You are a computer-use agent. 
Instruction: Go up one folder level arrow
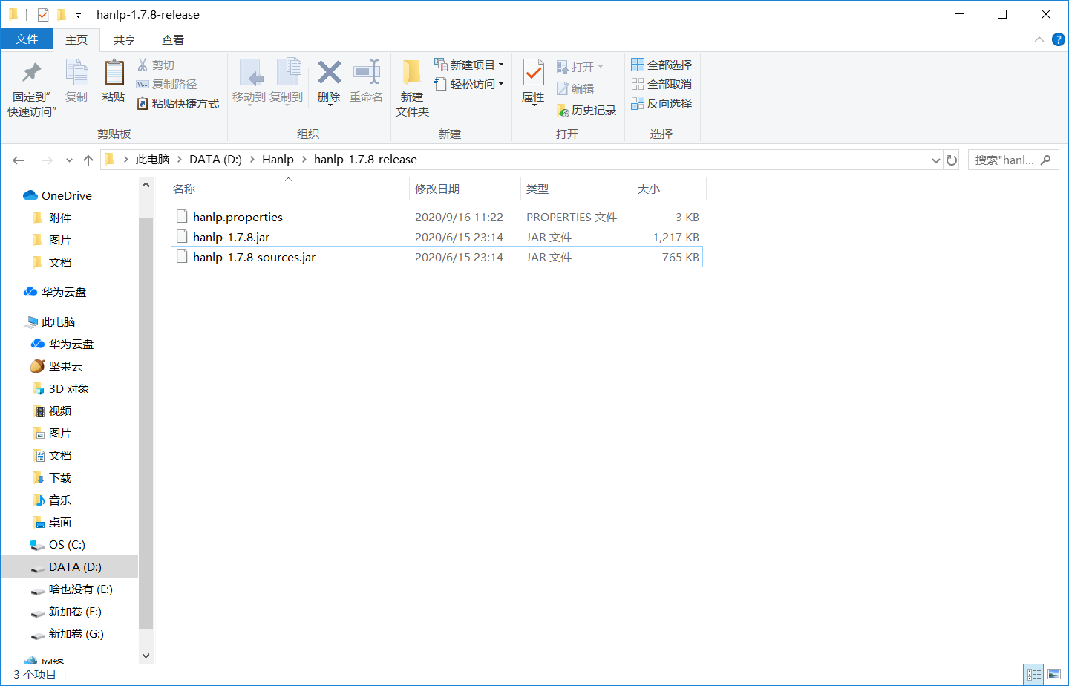coord(88,160)
